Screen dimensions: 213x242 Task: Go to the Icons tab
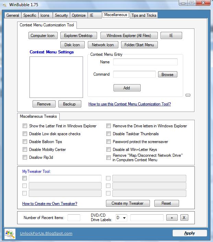tap(45, 15)
